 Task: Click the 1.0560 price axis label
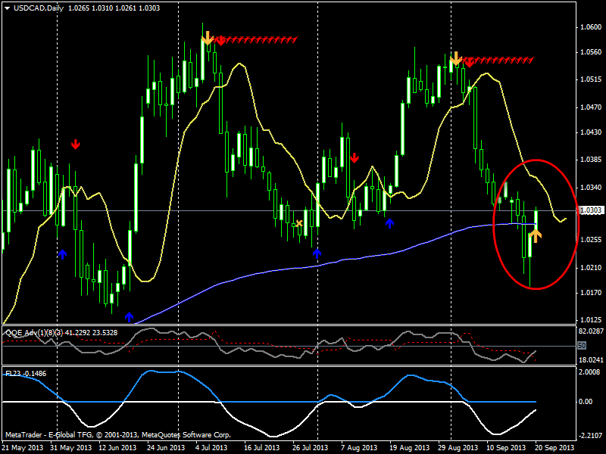[591, 52]
